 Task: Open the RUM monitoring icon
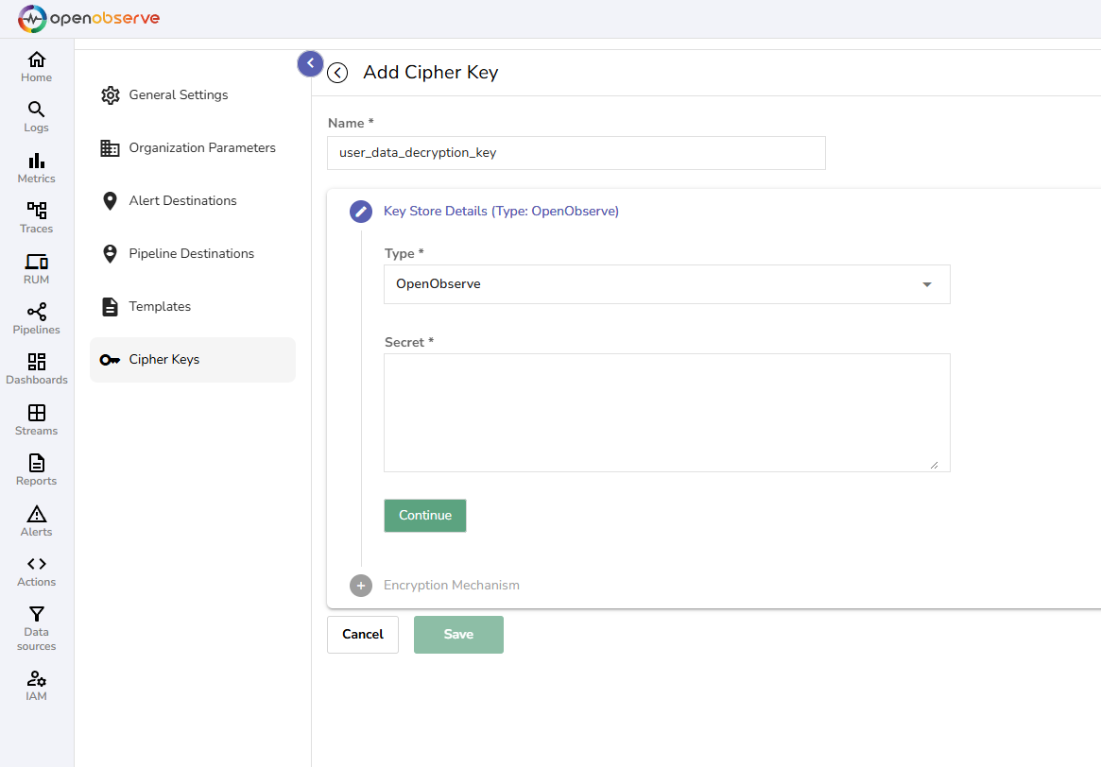tap(36, 262)
